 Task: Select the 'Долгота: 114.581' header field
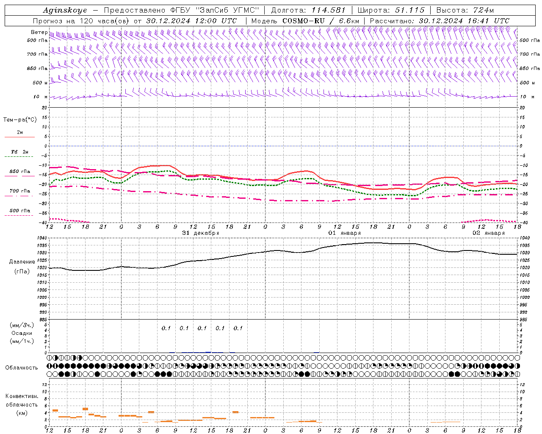point(308,10)
